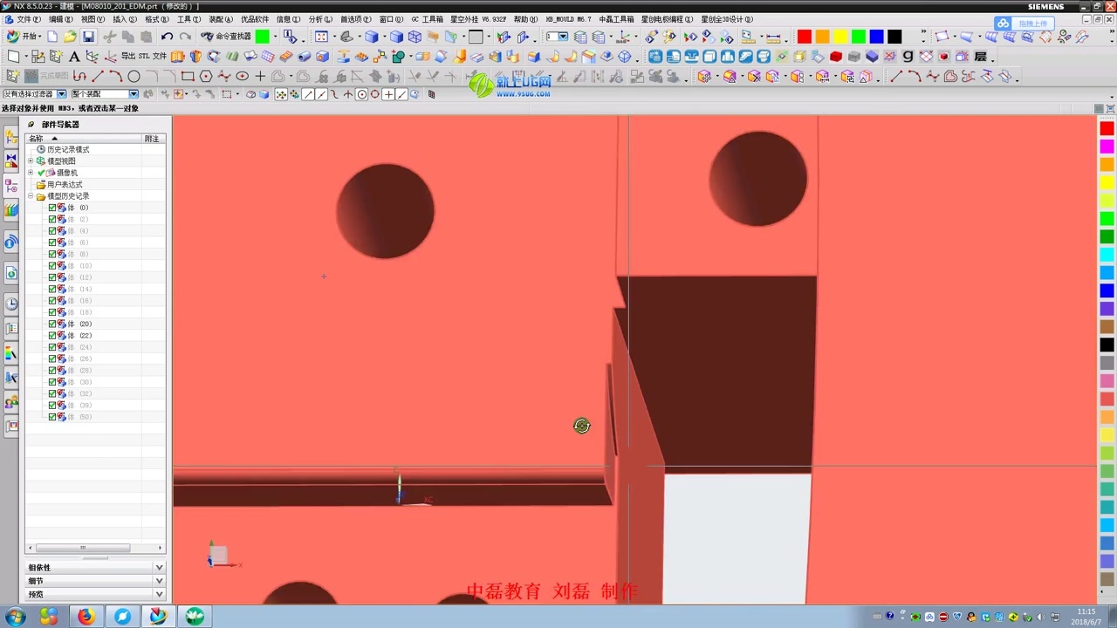This screenshot has height=628, width=1117.
Task: Undo the last action
Action: [167, 37]
